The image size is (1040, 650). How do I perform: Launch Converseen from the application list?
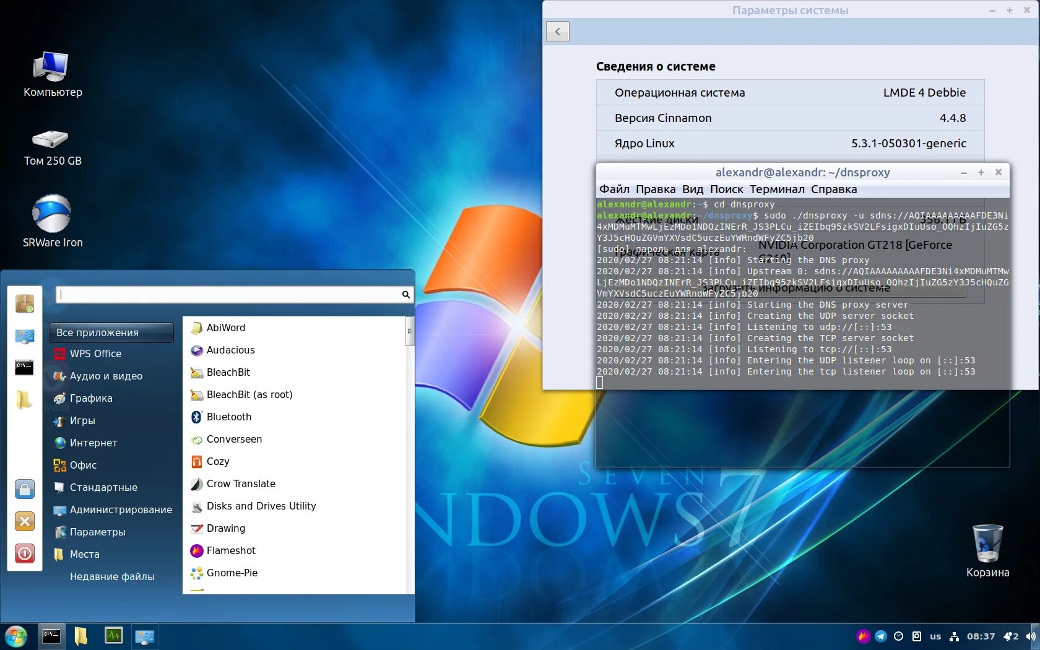(x=295, y=439)
